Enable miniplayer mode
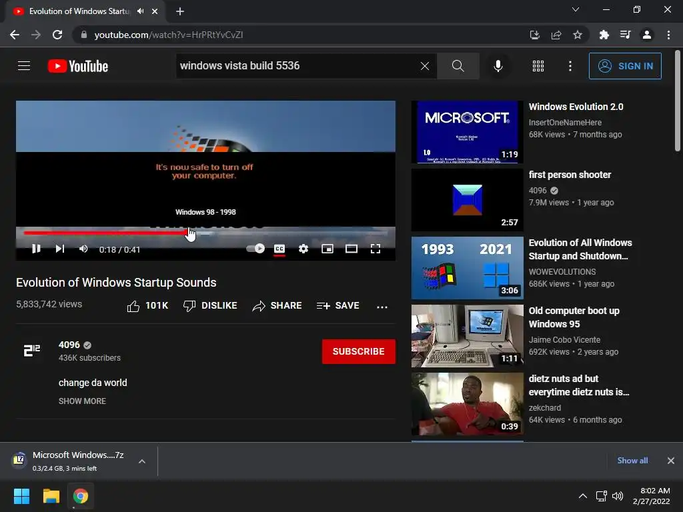 (327, 249)
